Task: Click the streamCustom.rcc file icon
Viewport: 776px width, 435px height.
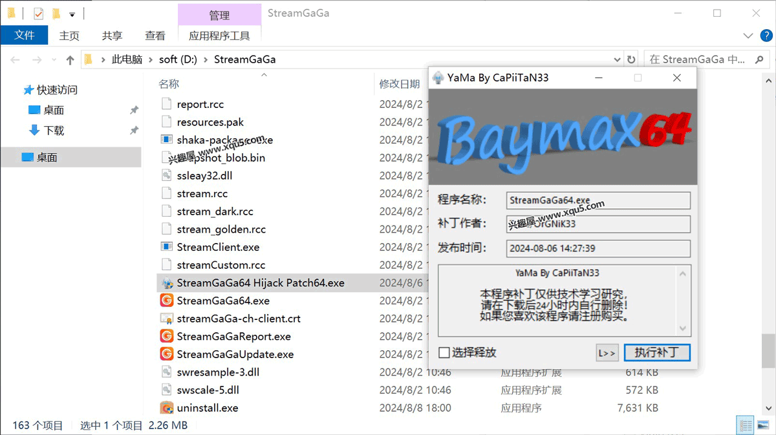Action: [x=167, y=265]
